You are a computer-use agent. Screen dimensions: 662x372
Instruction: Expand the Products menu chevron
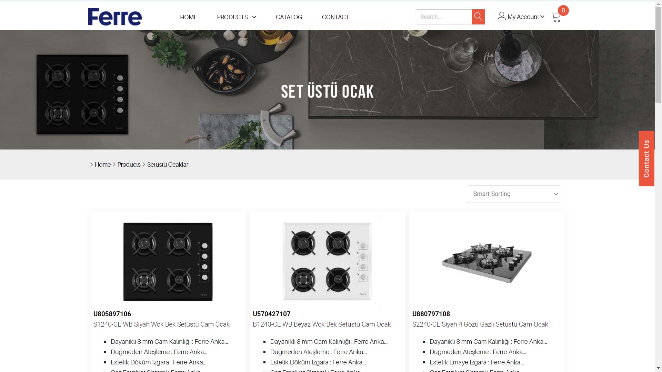(x=254, y=17)
